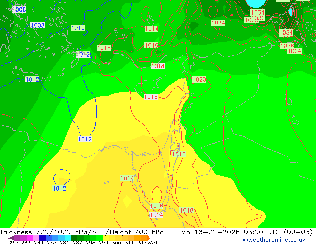Click the red 1020 isobar label
This screenshot has height=244, width=316.
(x=199, y=80)
